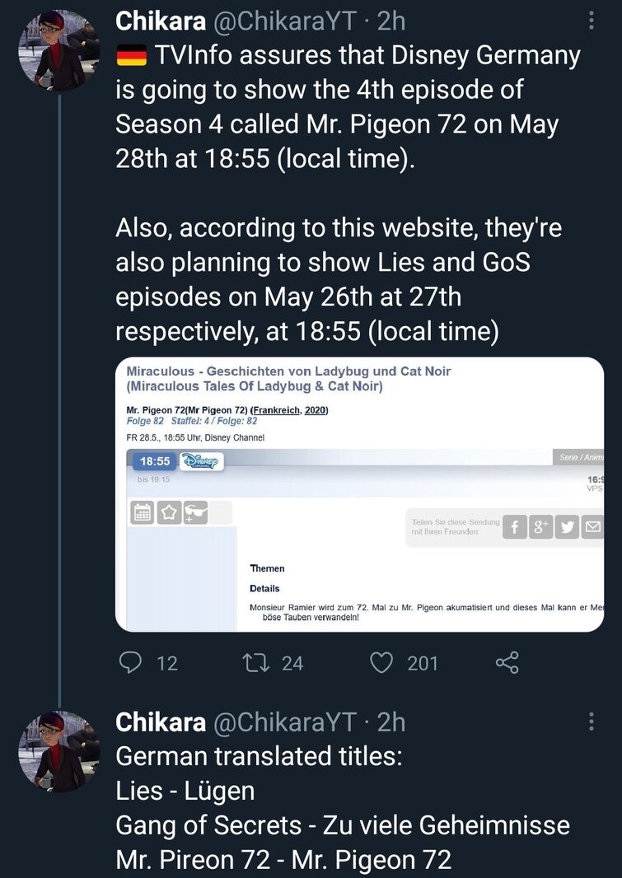Open @ChikaraYT profile from first tweet header
The image size is (622, 878).
click(x=285, y=21)
